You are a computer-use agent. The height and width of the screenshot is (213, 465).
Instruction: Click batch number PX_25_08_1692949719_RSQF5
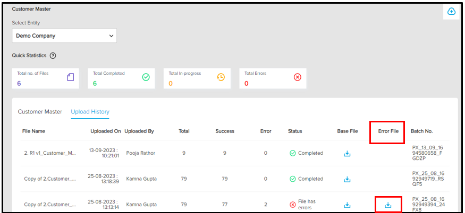tap(428, 179)
